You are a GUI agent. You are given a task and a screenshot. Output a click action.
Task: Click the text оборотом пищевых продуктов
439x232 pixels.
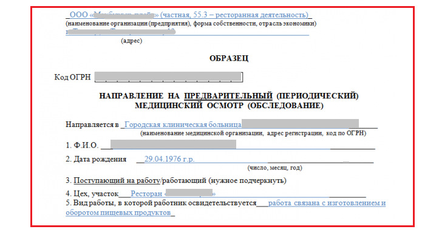coord(118,213)
